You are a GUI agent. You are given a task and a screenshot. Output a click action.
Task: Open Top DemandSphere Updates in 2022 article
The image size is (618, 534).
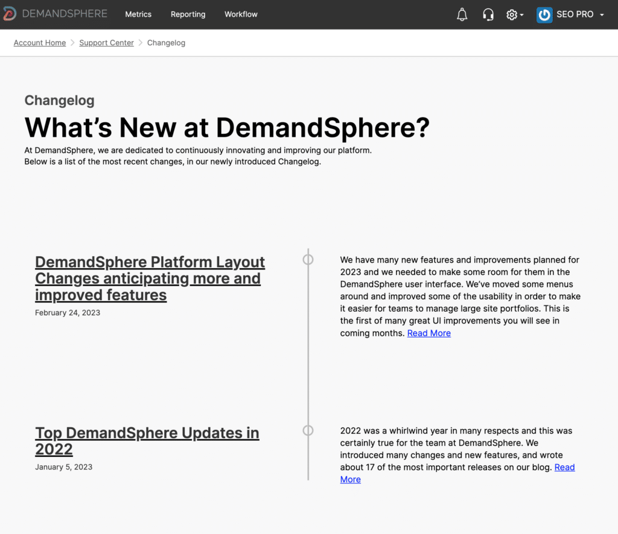coord(147,441)
